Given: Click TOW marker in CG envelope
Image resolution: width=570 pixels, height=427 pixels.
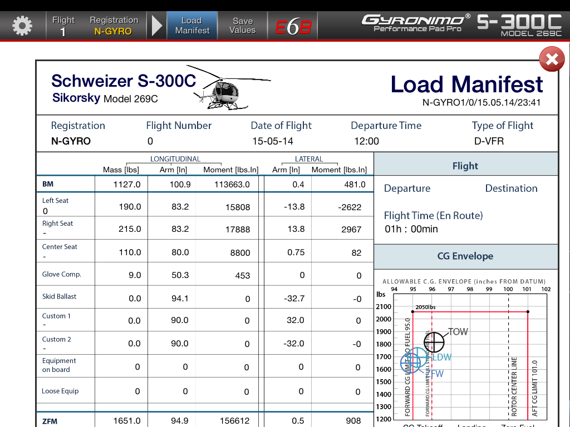Looking at the screenshot, I should (x=434, y=342).
